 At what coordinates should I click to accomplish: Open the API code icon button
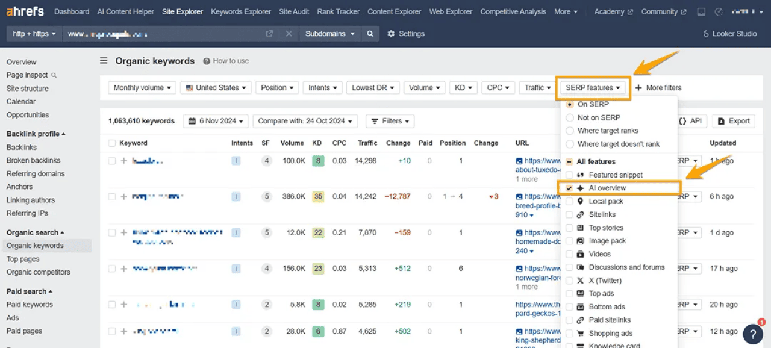pyautogui.click(x=690, y=120)
